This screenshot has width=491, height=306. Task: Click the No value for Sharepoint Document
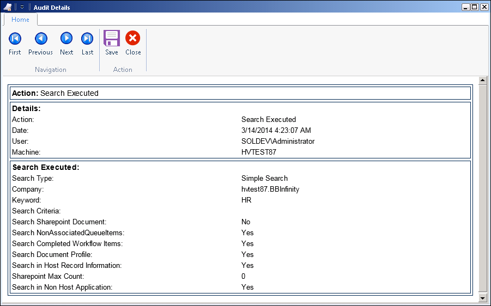[246, 222]
